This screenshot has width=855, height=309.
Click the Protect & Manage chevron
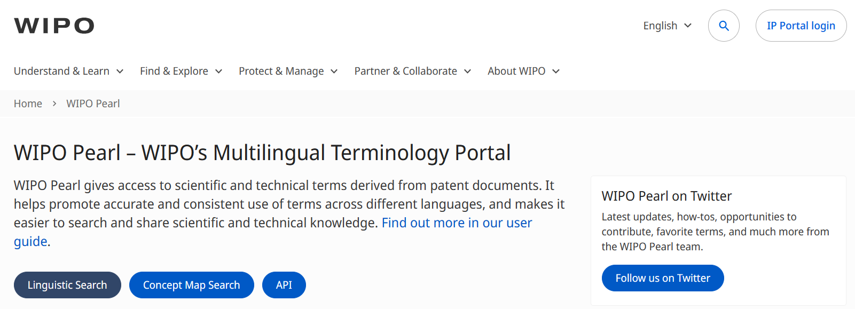point(334,72)
